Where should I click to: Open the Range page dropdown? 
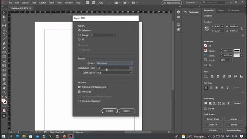pyautogui.click(x=115, y=35)
